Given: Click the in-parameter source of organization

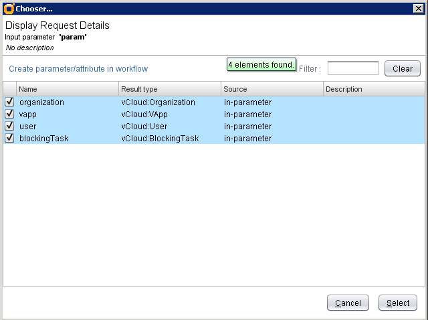Looking at the screenshot, I should (247, 102).
